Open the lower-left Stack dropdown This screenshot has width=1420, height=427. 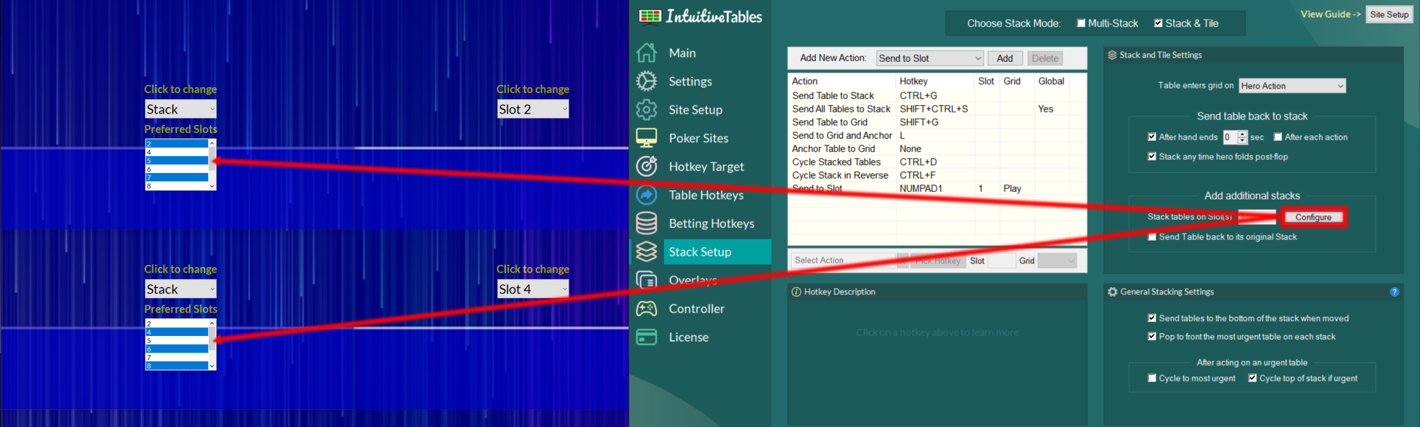click(181, 289)
